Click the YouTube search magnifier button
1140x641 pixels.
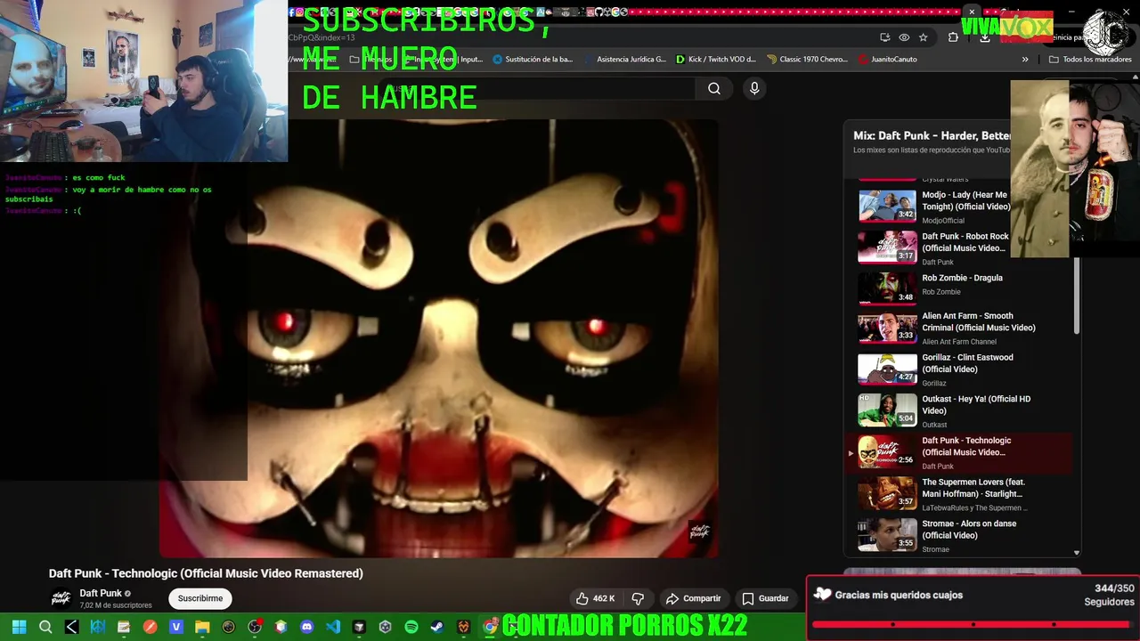click(x=714, y=88)
